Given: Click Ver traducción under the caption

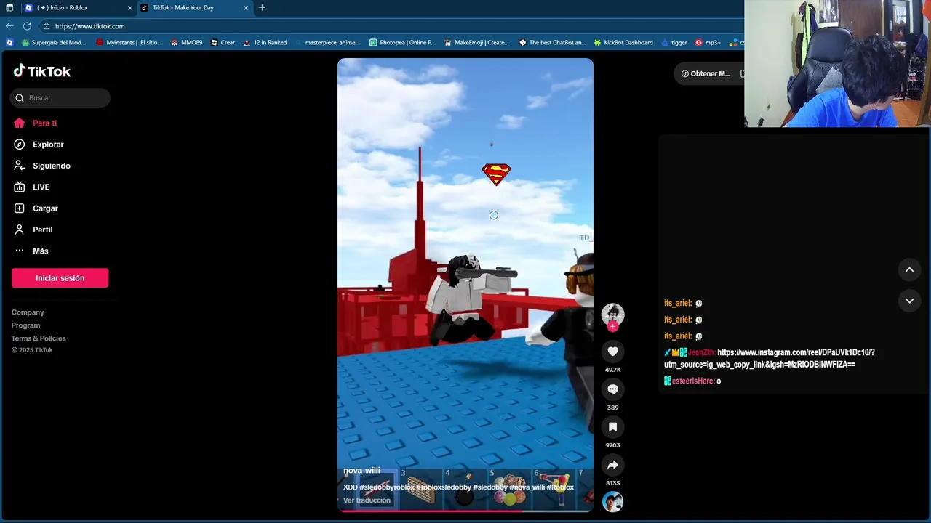Looking at the screenshot, I should 367,500.
